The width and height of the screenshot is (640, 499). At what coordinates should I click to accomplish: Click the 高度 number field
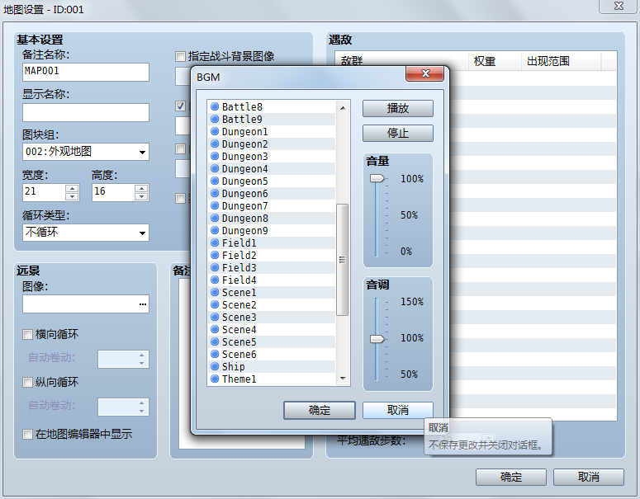pos(113,192)
